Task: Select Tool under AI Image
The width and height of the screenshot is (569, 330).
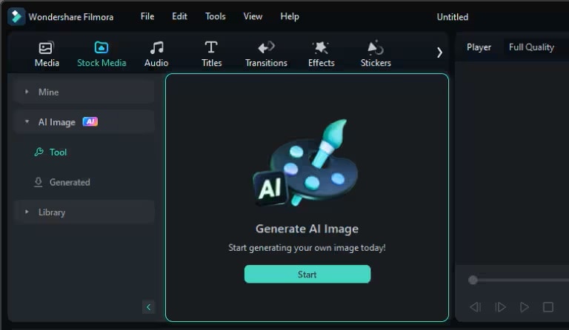Action: pyautogui.click(x=51, y=152)
